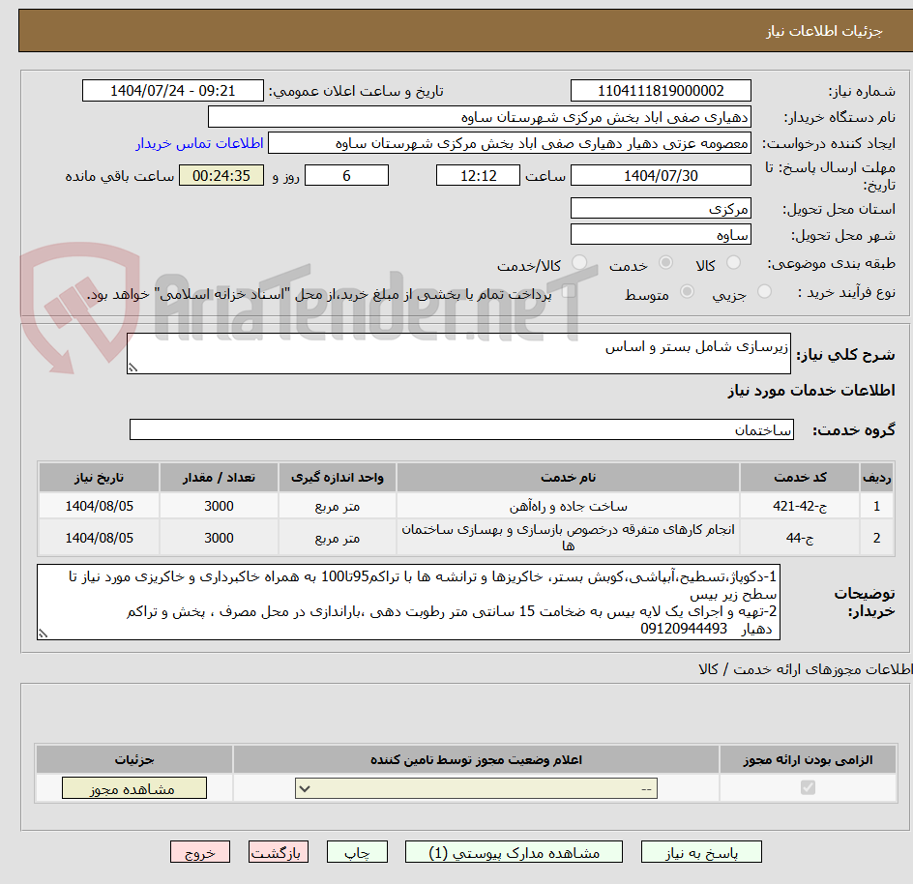Select the کالا/خدمت radio option
913x884 pixels.
click(577, 262)
